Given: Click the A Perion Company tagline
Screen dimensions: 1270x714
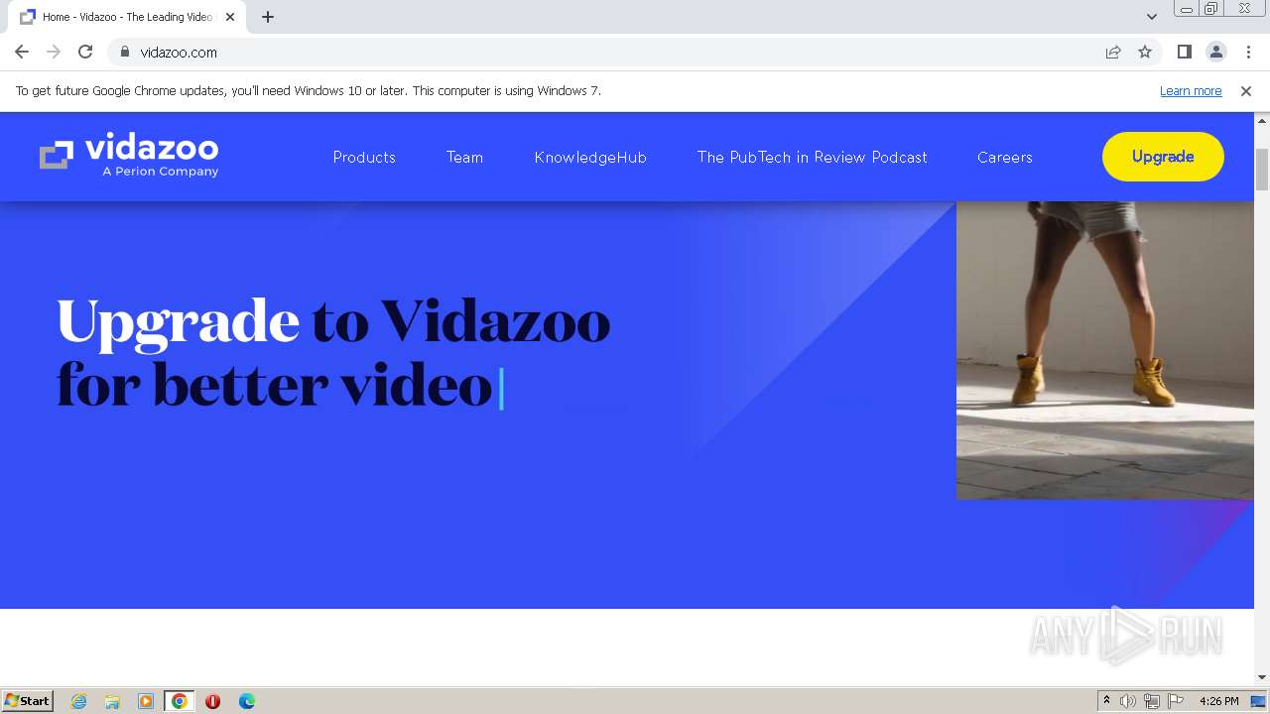Looking at the screenshot, I should pos(161,172).
